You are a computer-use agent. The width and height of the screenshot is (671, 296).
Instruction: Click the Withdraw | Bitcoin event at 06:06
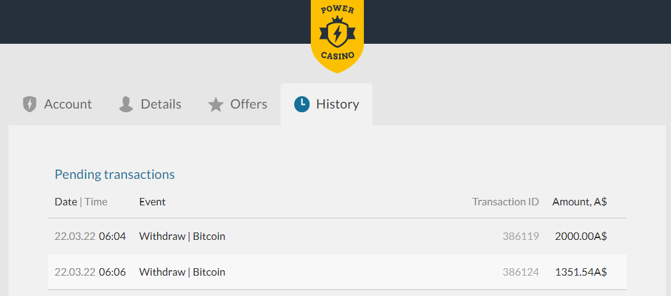pos(182,272)
